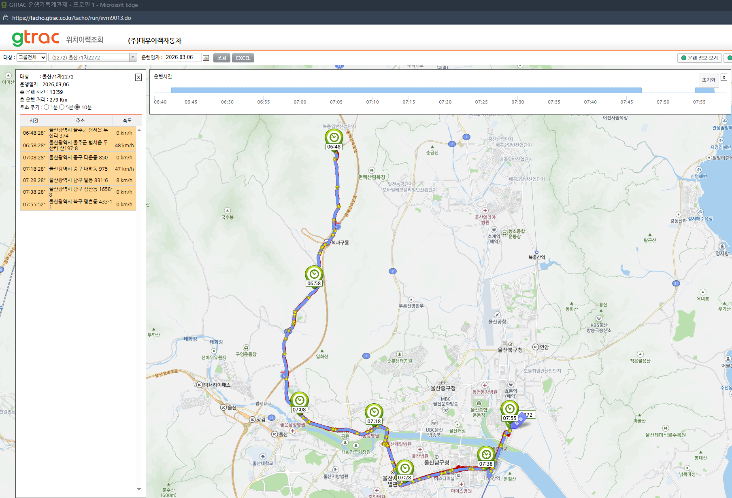Viewport: 732px width, 498px height.
Task: Click the 속도 column header
Action: tap(127, 121)
